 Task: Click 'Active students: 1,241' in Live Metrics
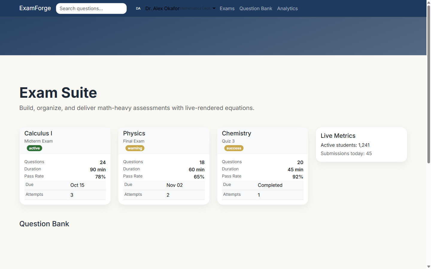point(345,145)
